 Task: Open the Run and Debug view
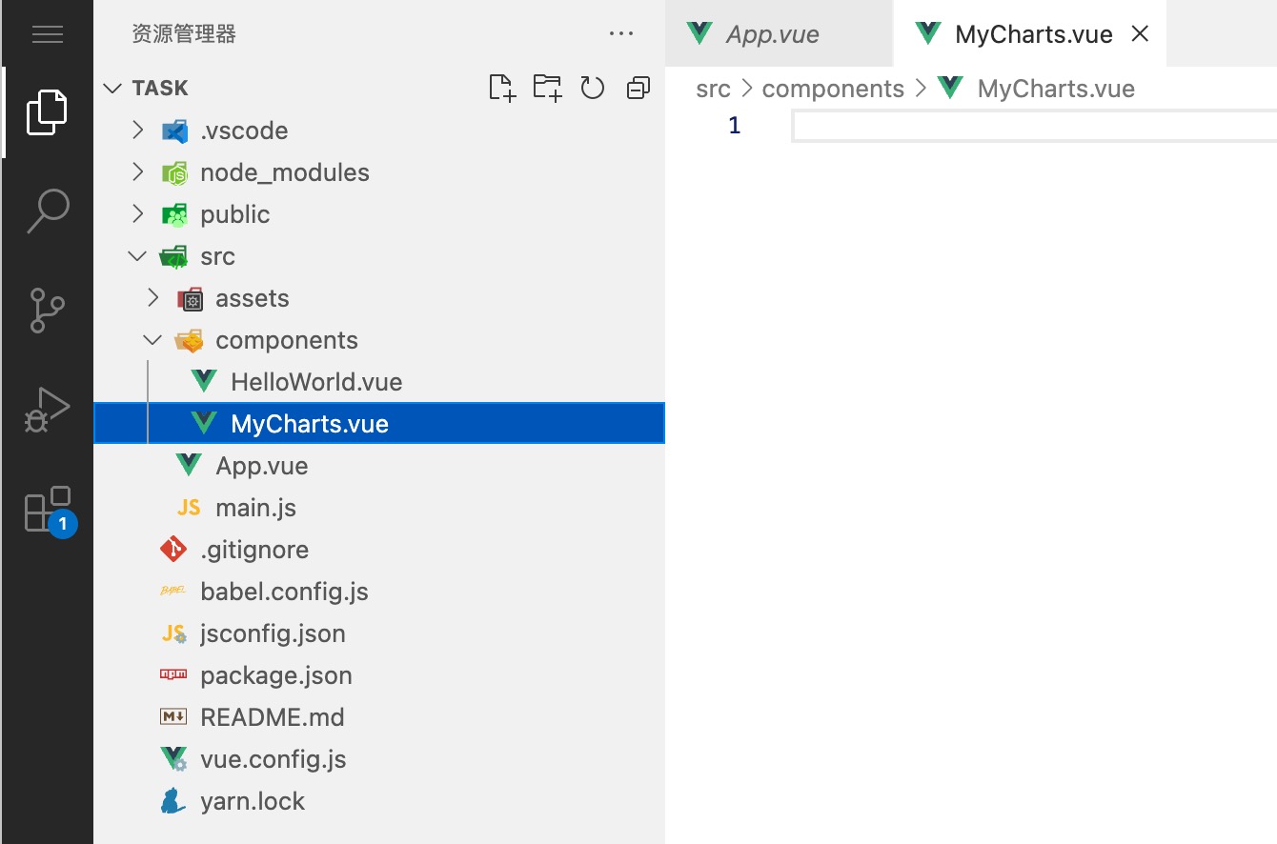click(x=47, y=410)
